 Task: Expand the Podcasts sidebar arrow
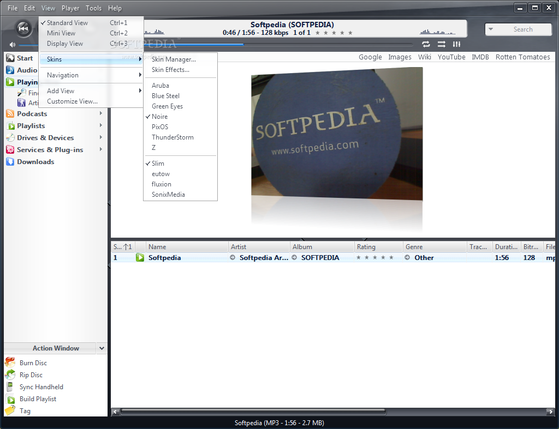(x=101, y=113)
